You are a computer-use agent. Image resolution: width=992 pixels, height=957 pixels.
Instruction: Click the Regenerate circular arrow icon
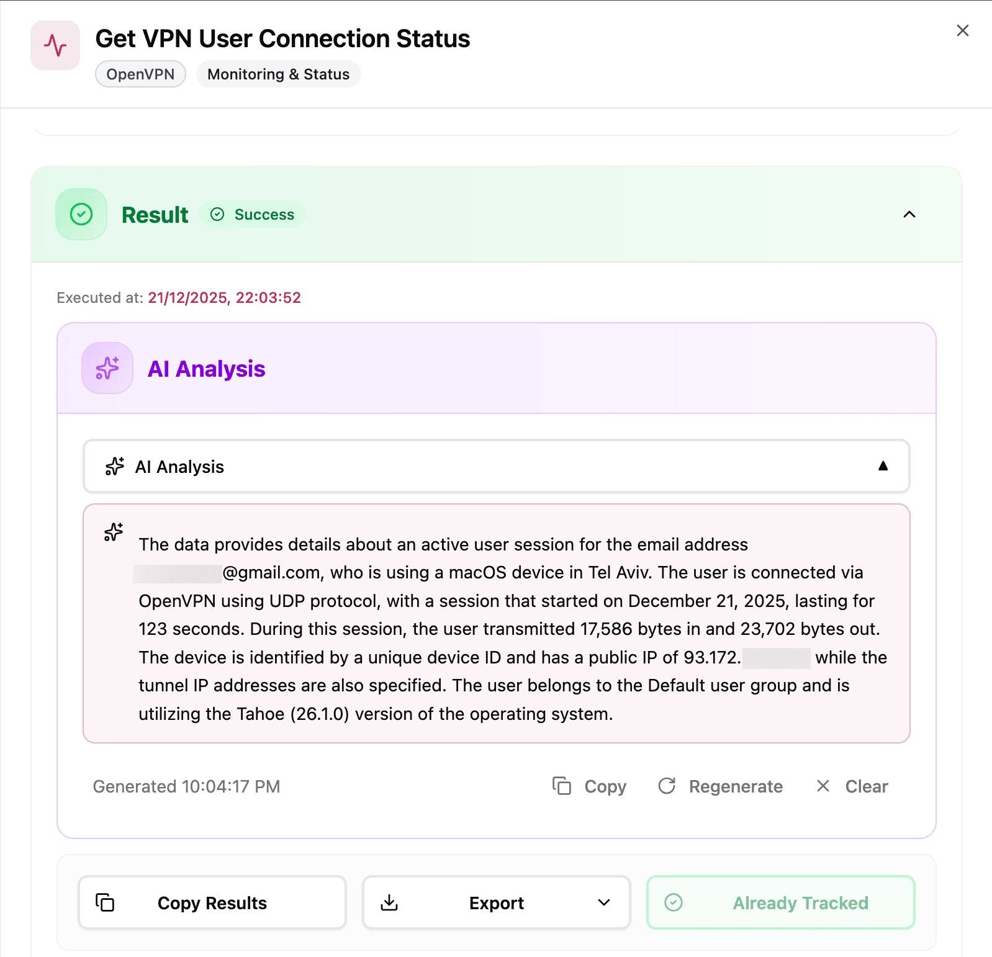tap(666, 786)
